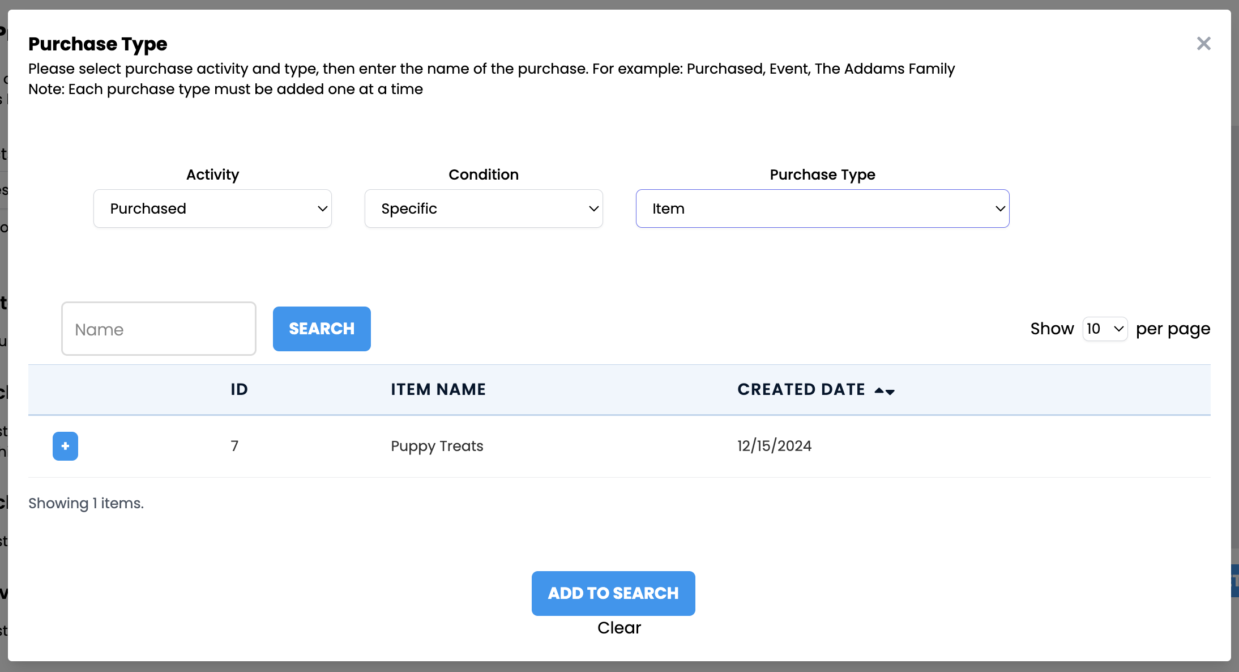1239x672 pixels.
Task: Close the Purchase Type dialog
Action: point(1203,44)
